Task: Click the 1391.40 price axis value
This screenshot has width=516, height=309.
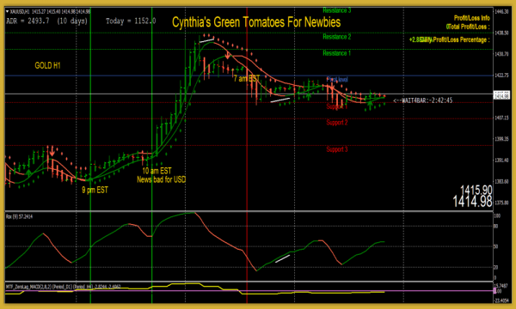Action: 502,161
